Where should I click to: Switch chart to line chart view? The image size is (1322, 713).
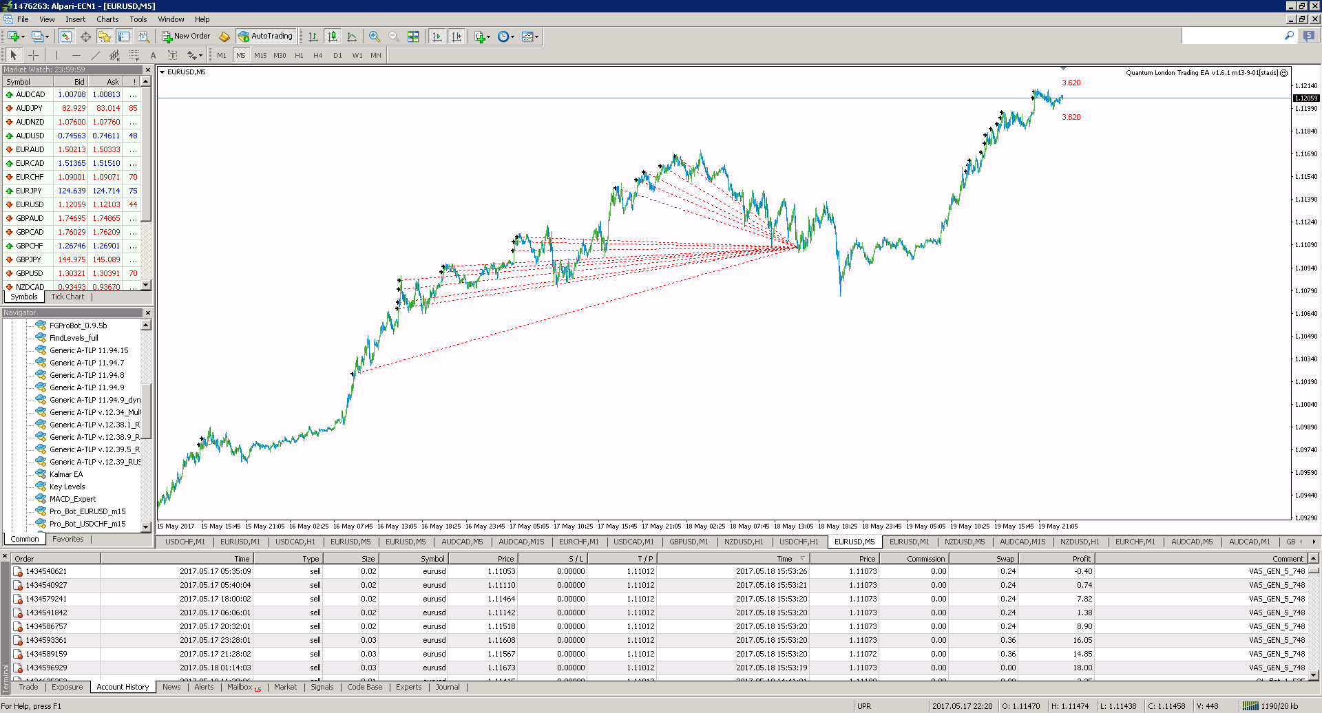click(352, 36)
